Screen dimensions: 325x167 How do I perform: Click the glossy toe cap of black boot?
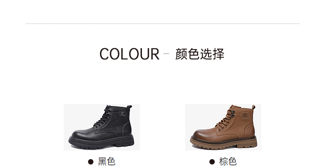pos(81,133)
